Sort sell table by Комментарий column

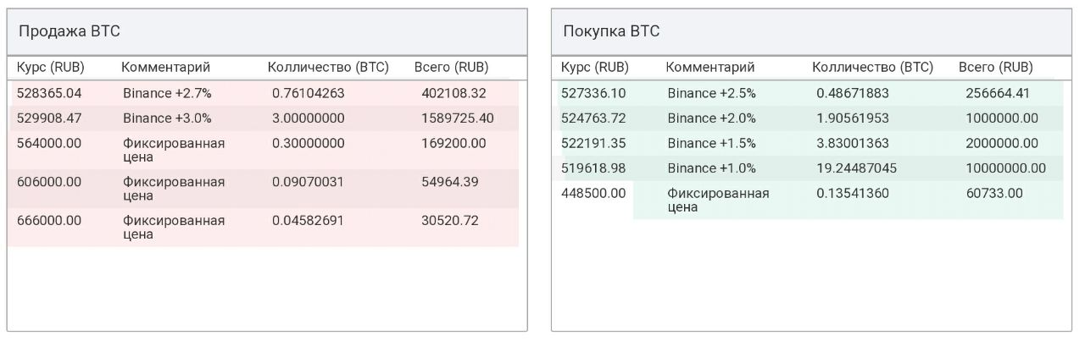point(165,67)
